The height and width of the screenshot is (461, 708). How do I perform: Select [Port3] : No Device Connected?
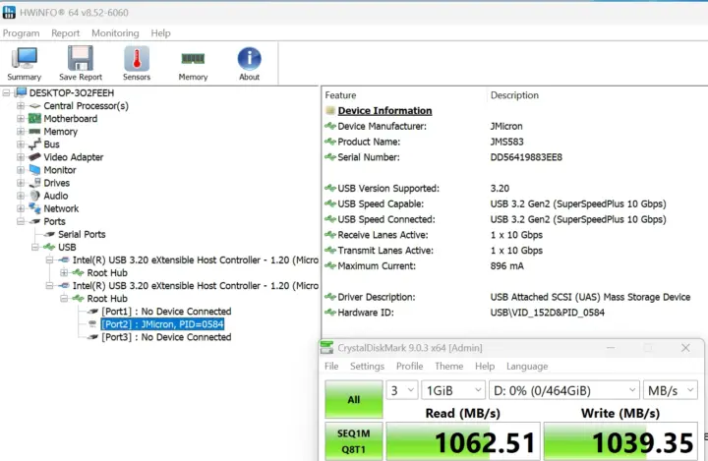point(166,337)
